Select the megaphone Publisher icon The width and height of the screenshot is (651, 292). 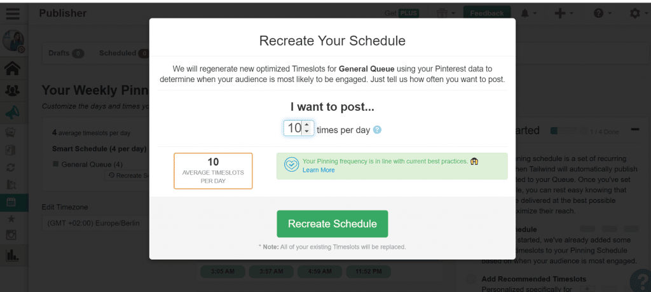coord(13,113)
